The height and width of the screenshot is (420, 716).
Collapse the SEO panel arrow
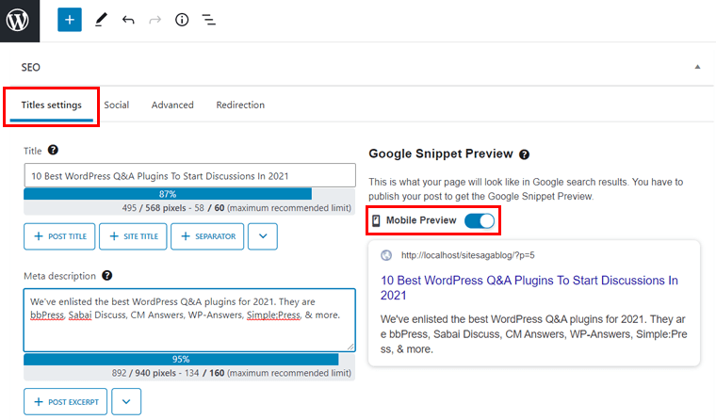[x=697, y=67]
